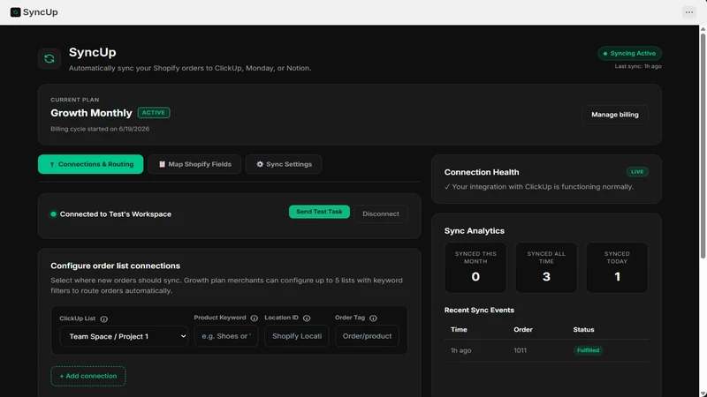Click the 'Last sync: 1h ago' text
Screen dimensions: 707x397
(638, 66)
